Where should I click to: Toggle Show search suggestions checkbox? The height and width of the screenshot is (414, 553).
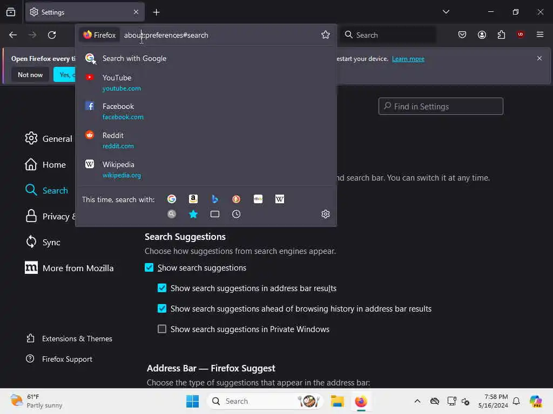(x=149, y=267)
